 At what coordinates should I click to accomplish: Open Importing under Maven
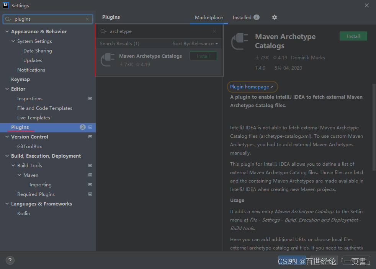[x=41, y=185]
